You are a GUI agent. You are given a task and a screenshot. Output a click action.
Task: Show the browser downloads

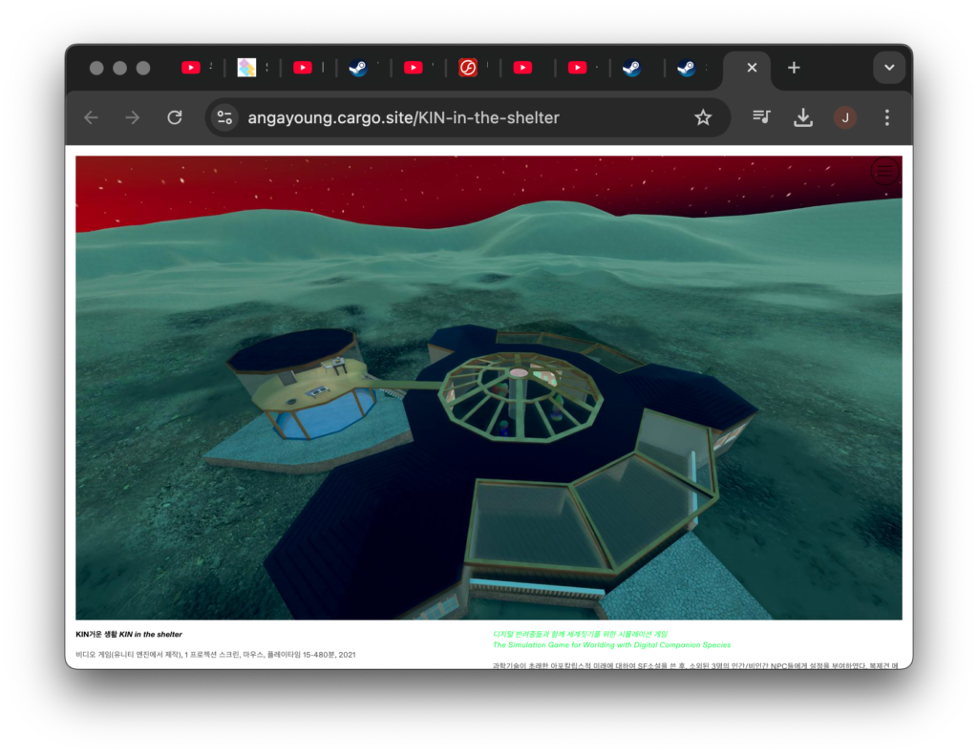803,117
